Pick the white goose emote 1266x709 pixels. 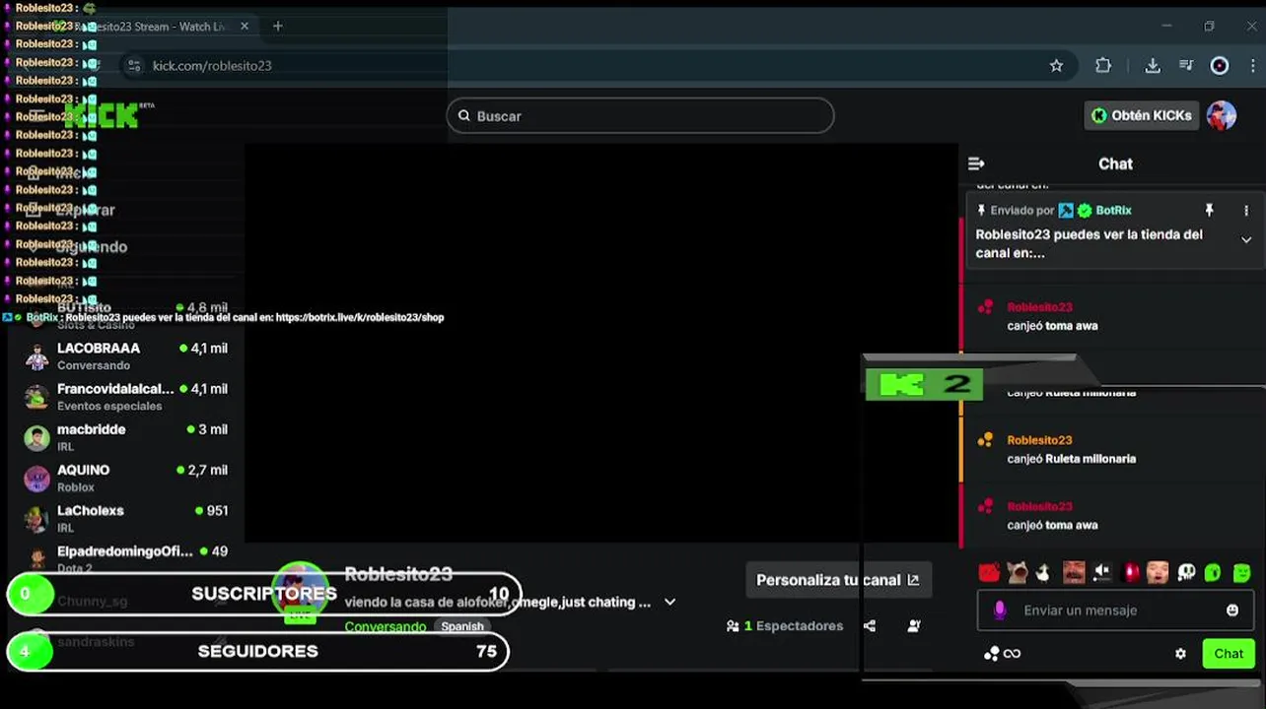point(1044,572)
